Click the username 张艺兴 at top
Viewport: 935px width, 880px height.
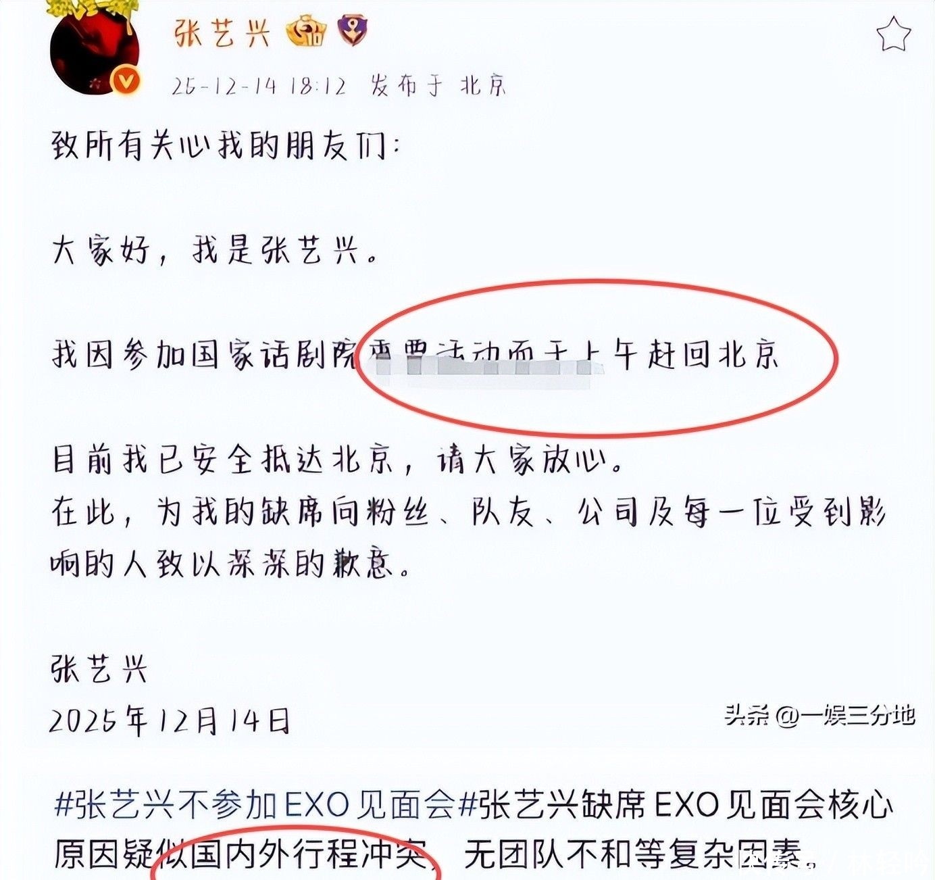(222, 32)
